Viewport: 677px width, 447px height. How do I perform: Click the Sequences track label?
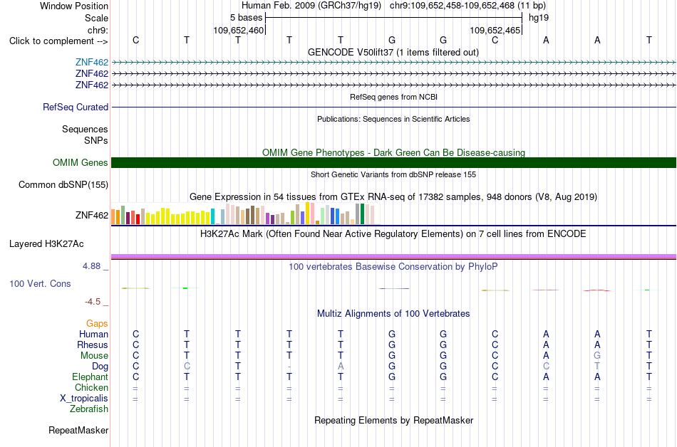[x=85, y=129]
